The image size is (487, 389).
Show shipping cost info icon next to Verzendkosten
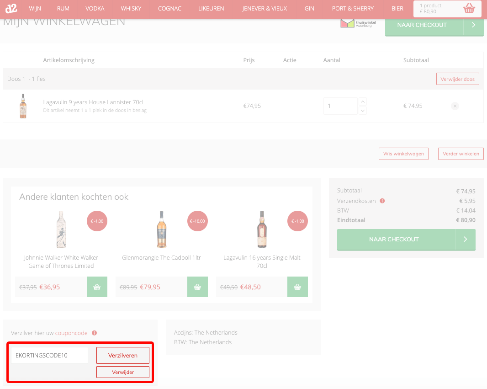point(382,201)
